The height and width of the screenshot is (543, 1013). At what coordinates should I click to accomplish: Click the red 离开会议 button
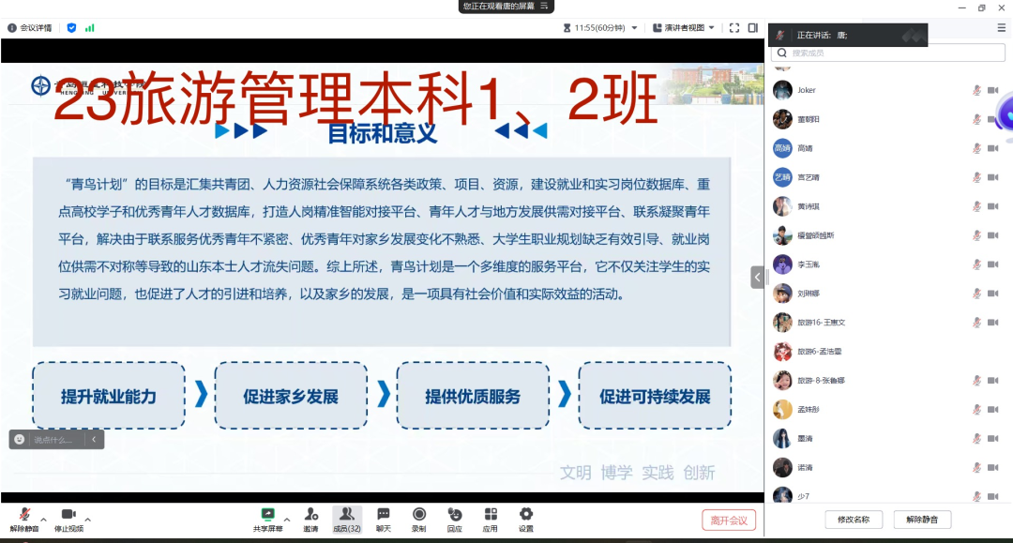point(729,520)
